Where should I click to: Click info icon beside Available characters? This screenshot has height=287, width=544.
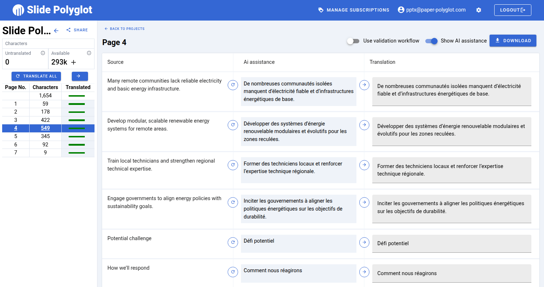(89, 53)
